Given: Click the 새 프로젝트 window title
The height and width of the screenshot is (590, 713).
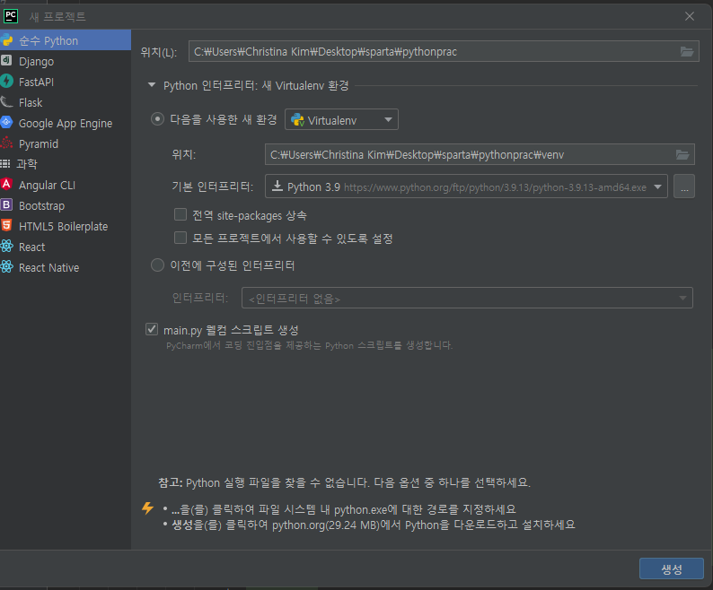Looking at the screenshot, I should 57,17.
